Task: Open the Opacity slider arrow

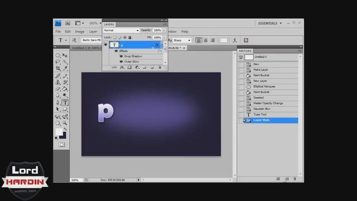Action: click(164, 30)
